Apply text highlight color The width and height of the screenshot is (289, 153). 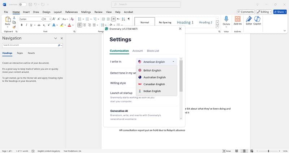62,25
